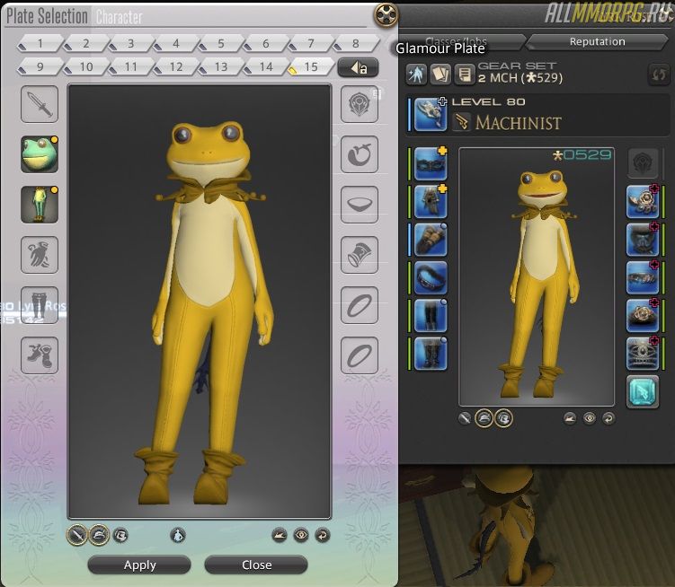675x587 pixels.
Task: Select the legs slot in plate
Action: click(x=40, y=305)
